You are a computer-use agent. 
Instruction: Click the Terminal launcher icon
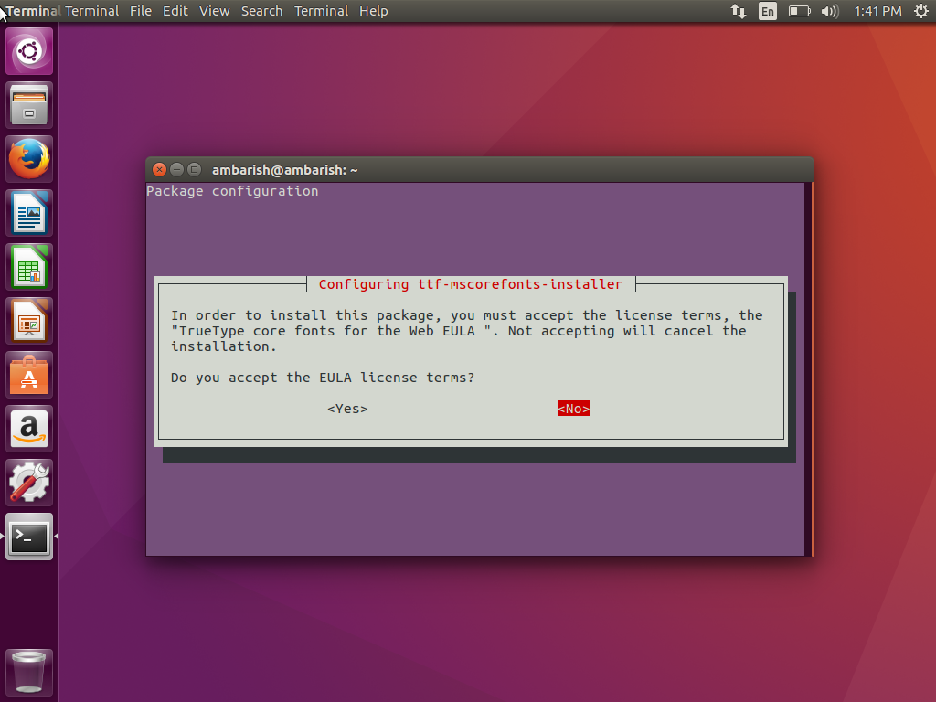28,537
